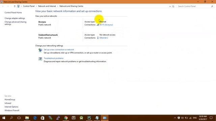Open Wi-Fi network tray icon

[x=190, y=118]
